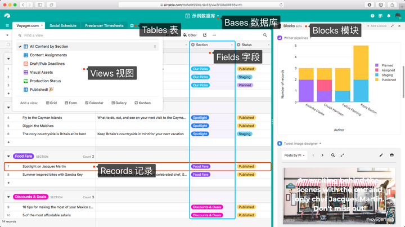The width and height of the screenshot is (405, 227).
Task: Collapse the Discounts & Deals group
Action: (8, 197)
